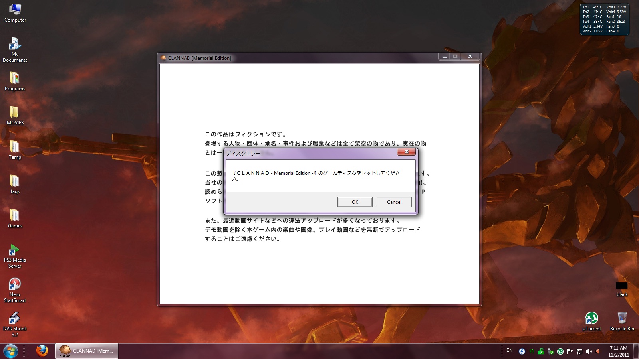Click the line starting 'デモ動画を除く'
The height and width of the screenshot is (359, 639).
(x=313, y=230)
